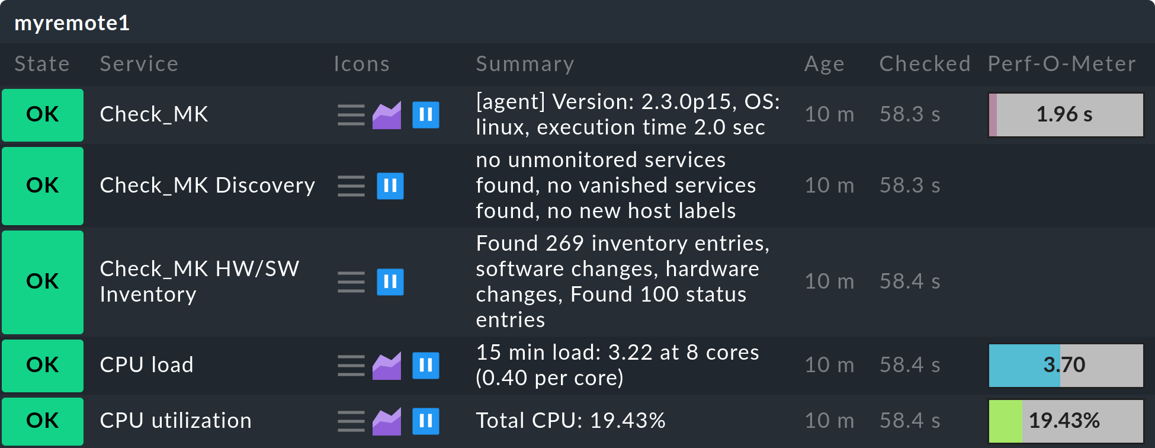
Task: Sort by the Age column header
Action: coord(824,63)
